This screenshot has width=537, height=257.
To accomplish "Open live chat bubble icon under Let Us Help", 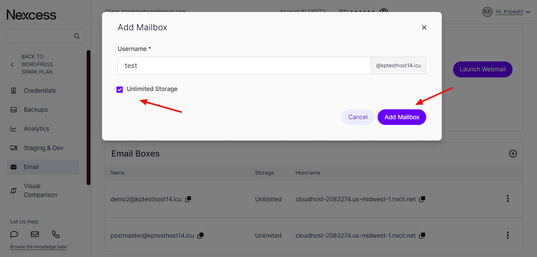I will click(14, 234).
